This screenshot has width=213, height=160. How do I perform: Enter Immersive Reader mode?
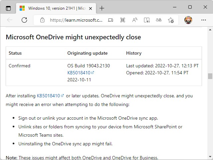pos(147,20)
